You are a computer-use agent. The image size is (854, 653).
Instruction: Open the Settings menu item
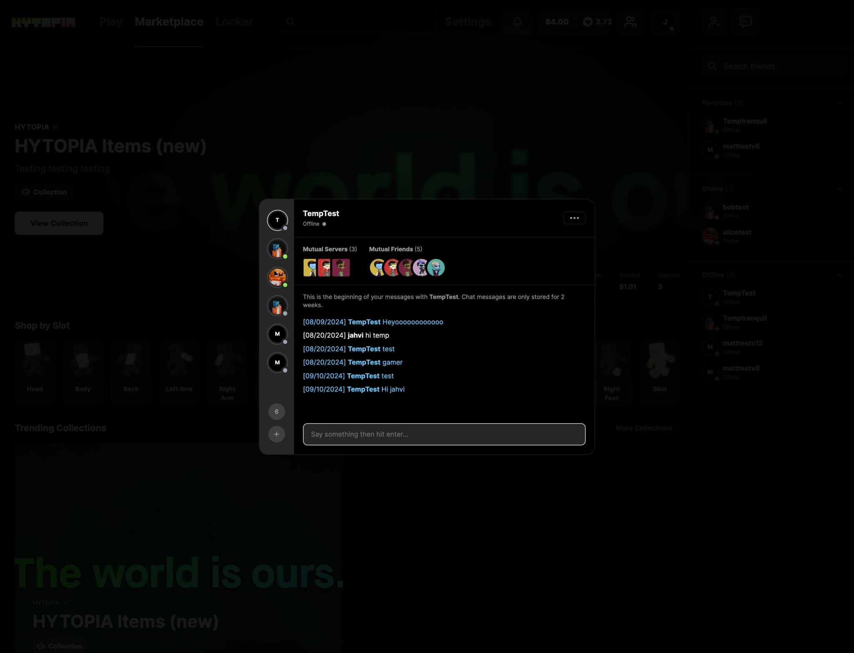point(467,22)
